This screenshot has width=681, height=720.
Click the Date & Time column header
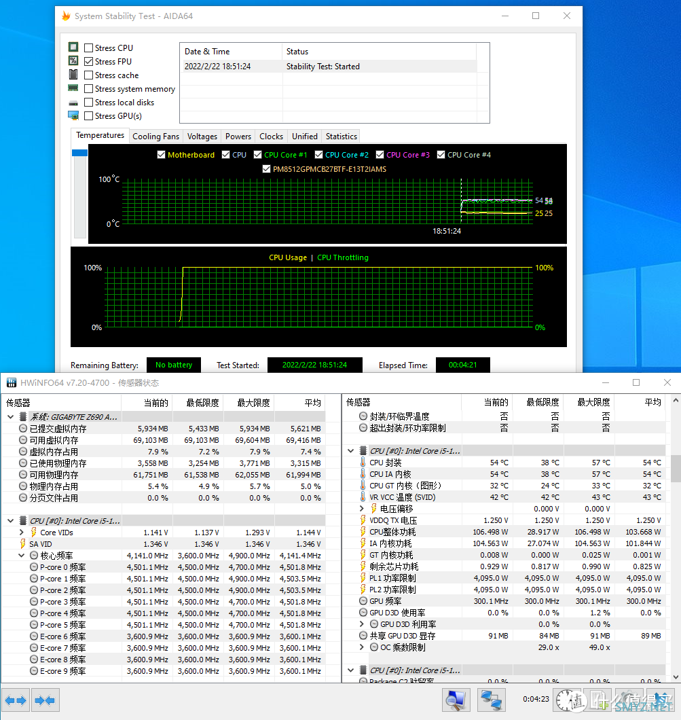click(x=231, y=52)
